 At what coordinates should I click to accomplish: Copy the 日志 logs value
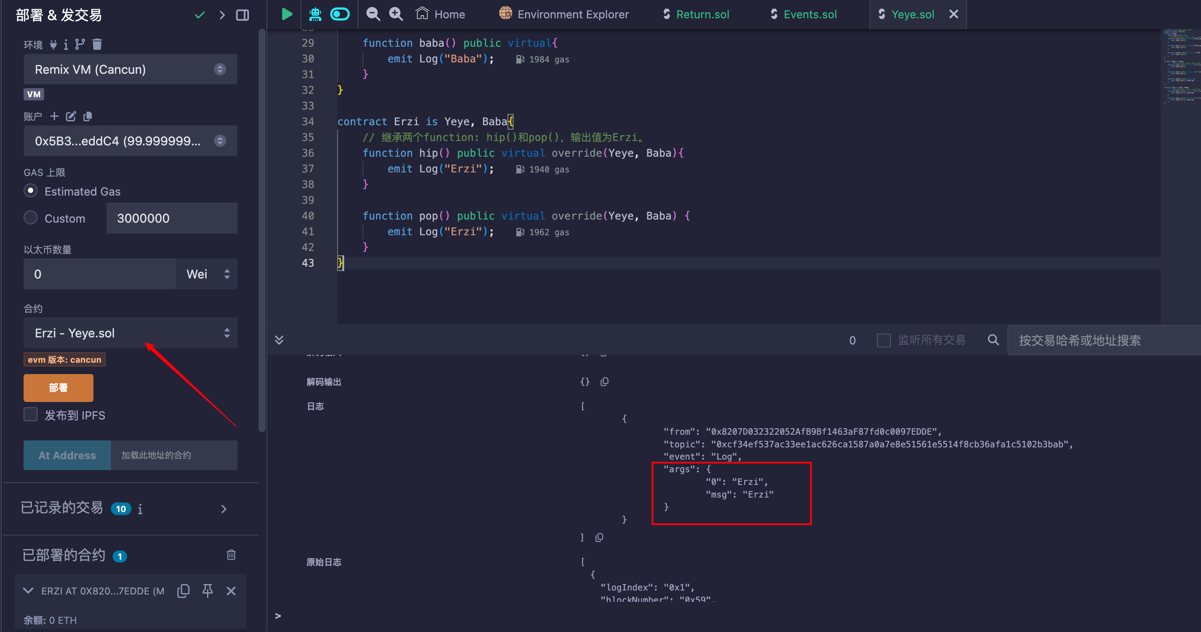pyautogui.click(x=600, y=537)
